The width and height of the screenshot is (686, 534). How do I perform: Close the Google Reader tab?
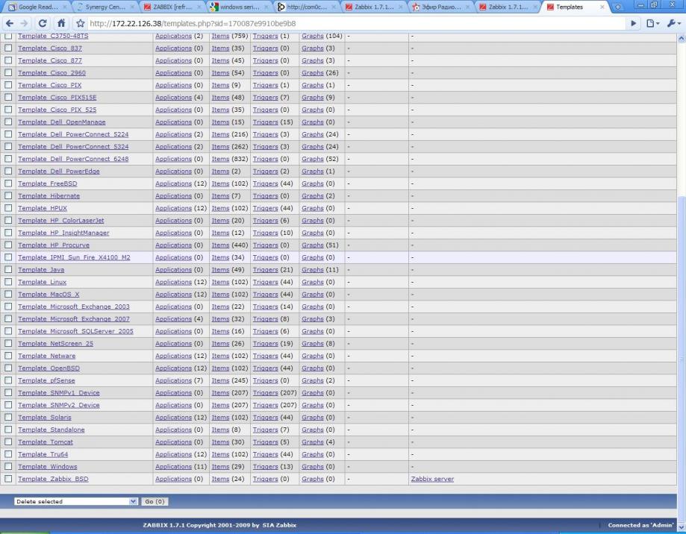(64, 7)
